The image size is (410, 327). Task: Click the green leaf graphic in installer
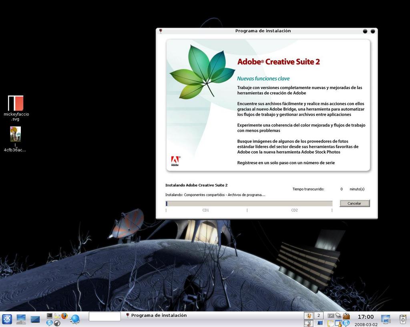click(202, 72)
